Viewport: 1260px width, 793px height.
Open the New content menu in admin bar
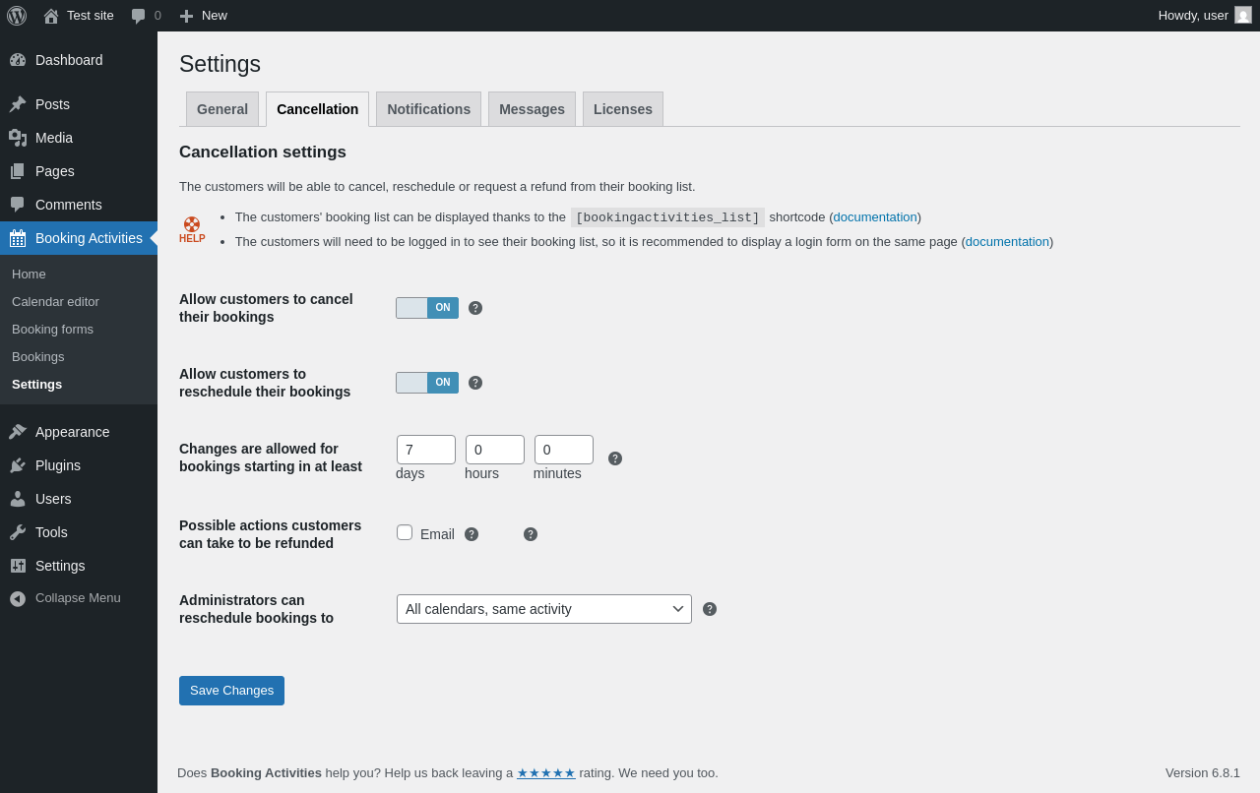click(203, 16)
